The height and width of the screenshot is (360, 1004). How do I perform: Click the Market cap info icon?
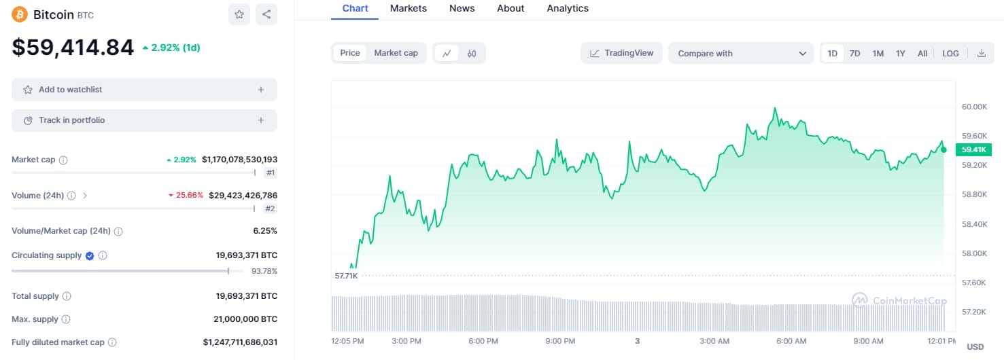(x=63, y=160)
